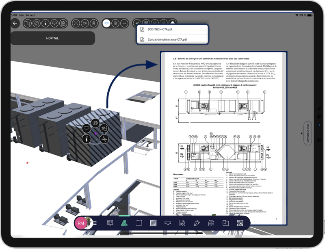Screen dimensions: 325x249
Task: Click the RM user avatar
Action: (81, 223)
